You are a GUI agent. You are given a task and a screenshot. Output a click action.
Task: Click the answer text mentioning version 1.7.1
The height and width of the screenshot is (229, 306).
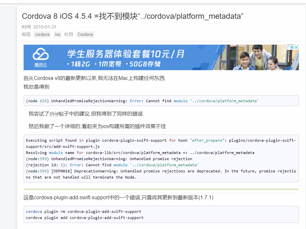[x=119, y=198]
